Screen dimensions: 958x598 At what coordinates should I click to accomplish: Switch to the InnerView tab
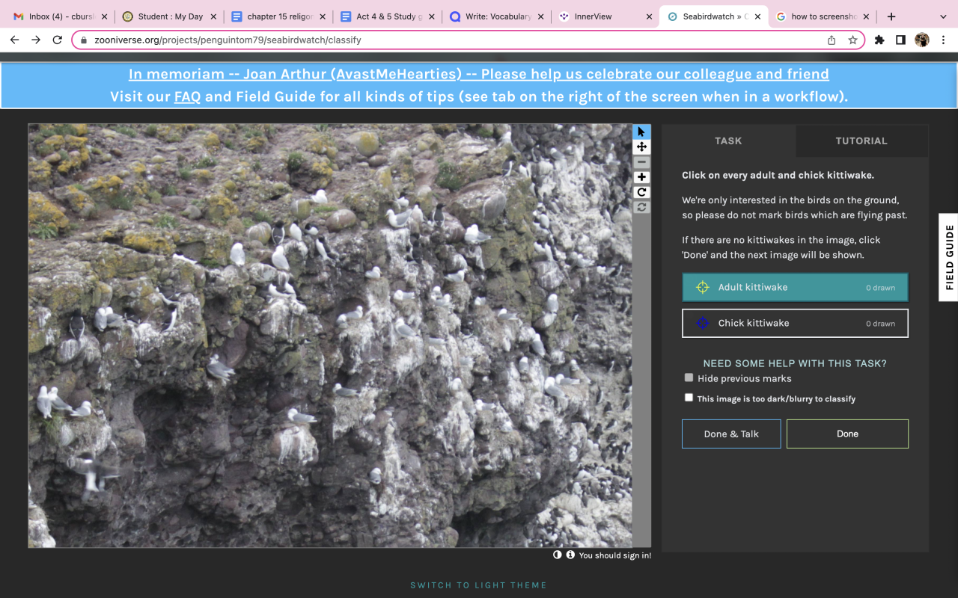605,16
